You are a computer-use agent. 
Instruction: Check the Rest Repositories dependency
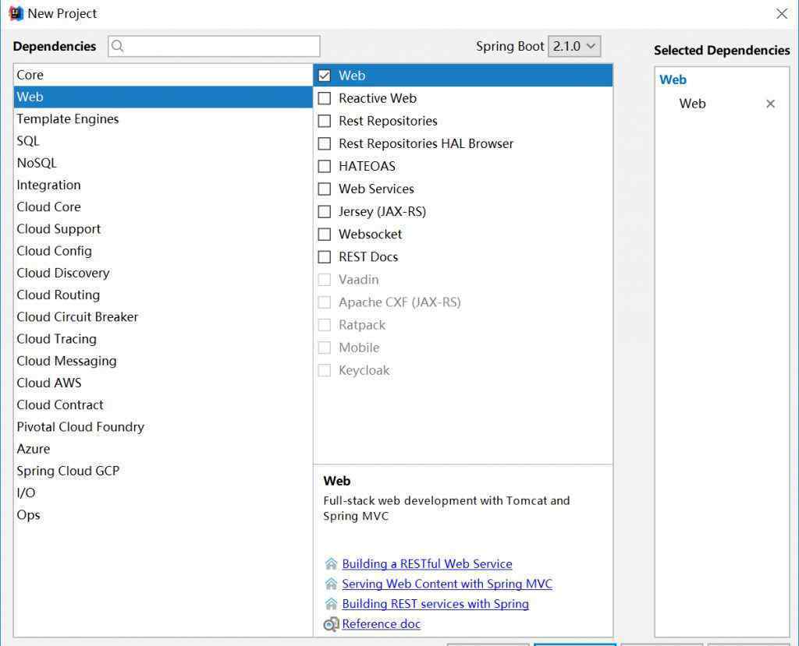point(324,121)
